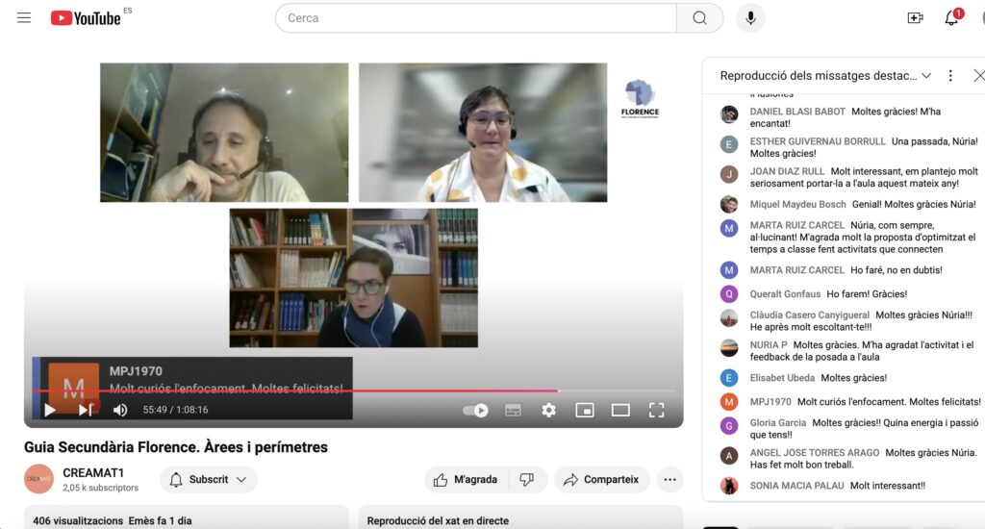The height and width of the screenshot is (529, 985).
Task: Open chat options three-dot menu
Action: tap(950, 76)
